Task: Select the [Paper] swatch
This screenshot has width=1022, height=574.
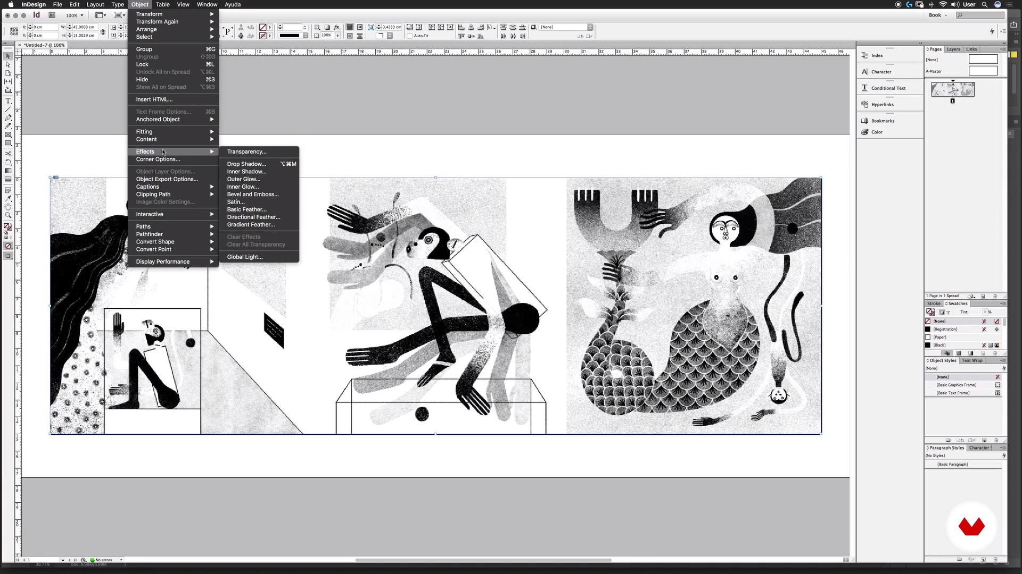Action: pos(964,337)
